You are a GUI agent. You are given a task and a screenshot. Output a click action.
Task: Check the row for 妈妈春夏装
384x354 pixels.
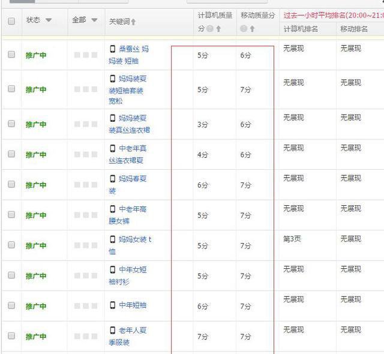pos(11,184)
